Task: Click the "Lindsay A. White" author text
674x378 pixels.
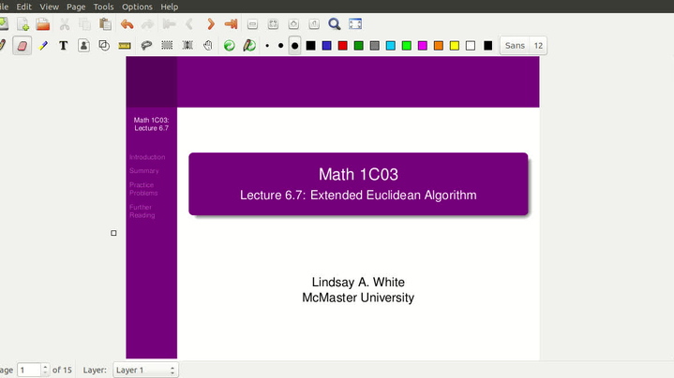Action: (358, 282)
